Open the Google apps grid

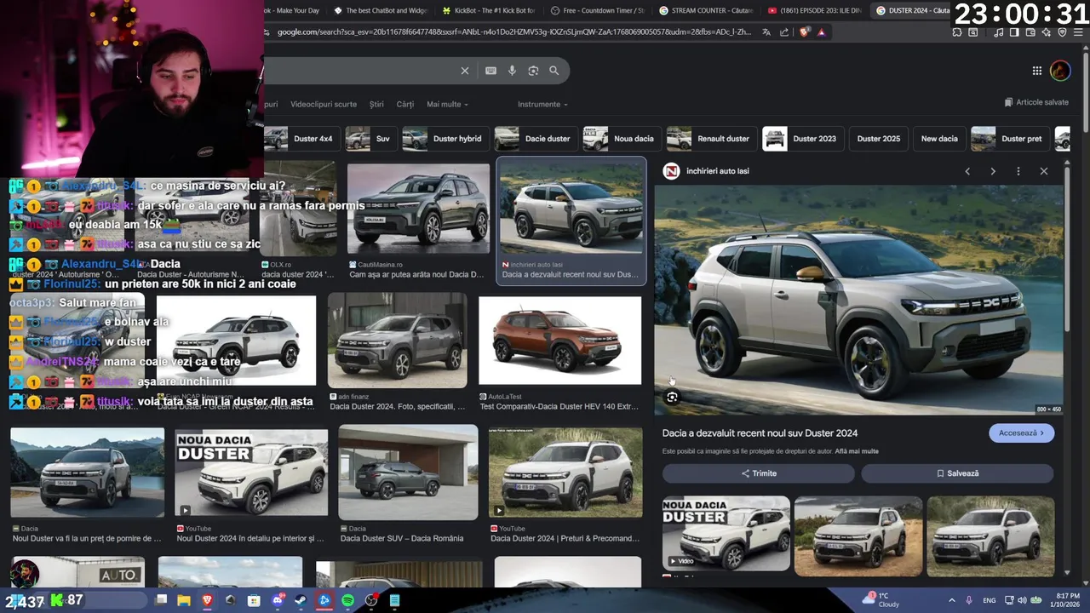click(1037, 71)
